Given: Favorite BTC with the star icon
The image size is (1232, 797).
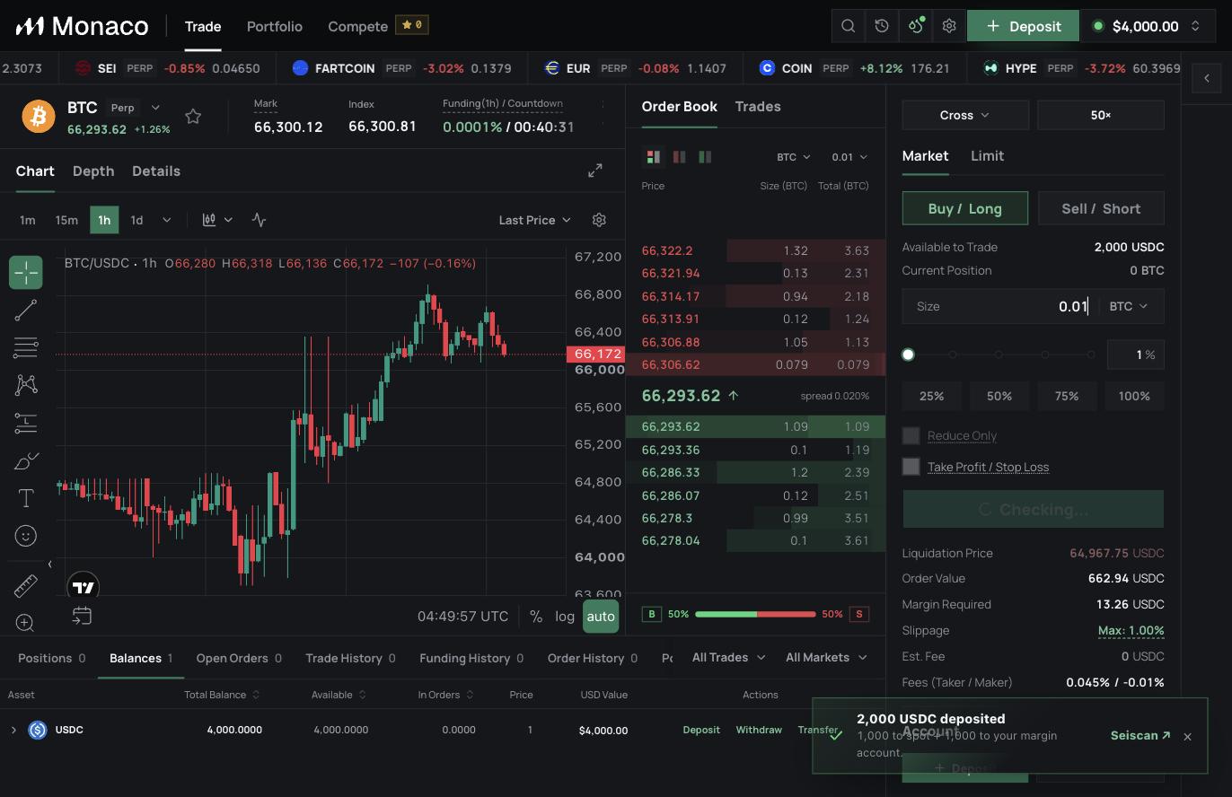Looking at the screenshot, I should [193, 117].
